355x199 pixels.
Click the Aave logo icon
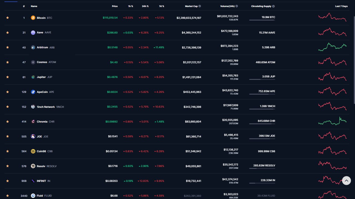click(x=33, y=33)
